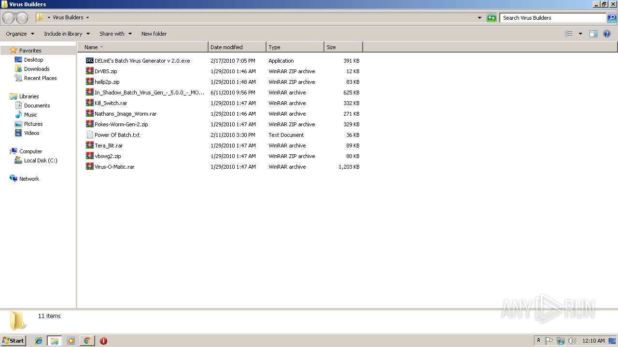Click the Kill_Switch.rar file name

(x=111, y=103)
